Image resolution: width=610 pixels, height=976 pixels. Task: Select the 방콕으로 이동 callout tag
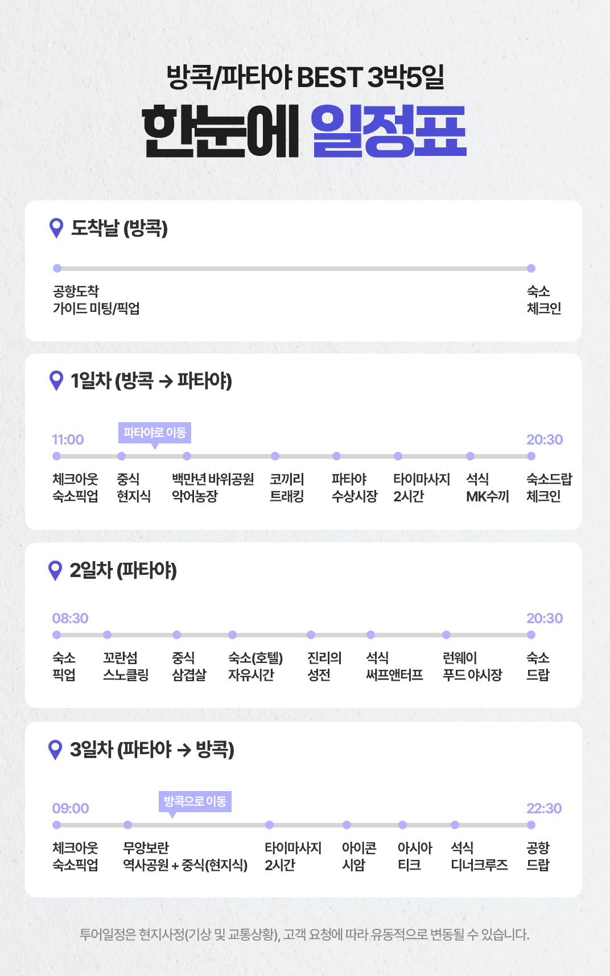pos(195,801)
